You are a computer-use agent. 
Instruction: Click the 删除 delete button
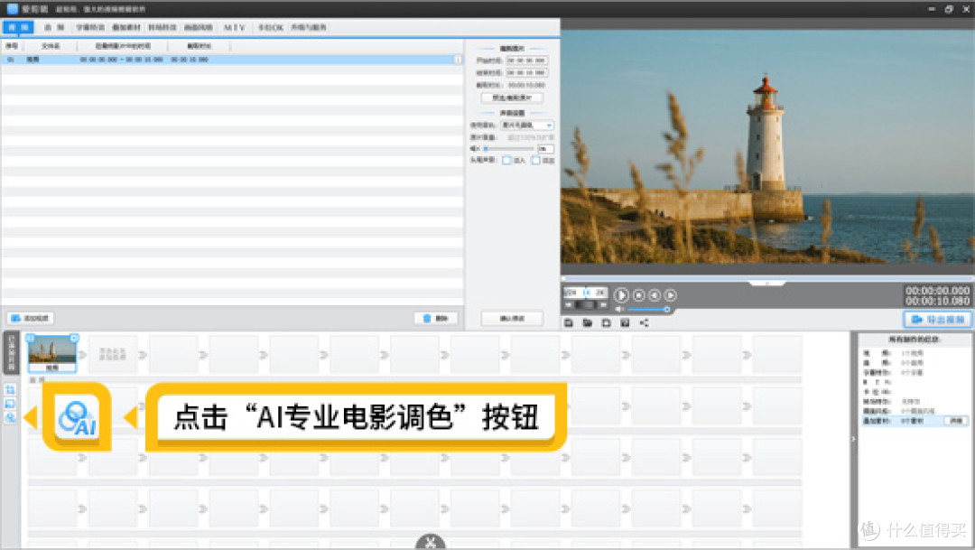[436, 318]
